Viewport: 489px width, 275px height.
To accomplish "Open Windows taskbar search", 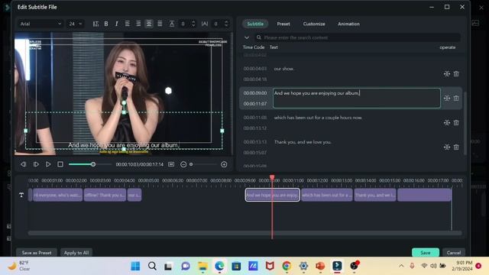I will click(x=152, y=266).
